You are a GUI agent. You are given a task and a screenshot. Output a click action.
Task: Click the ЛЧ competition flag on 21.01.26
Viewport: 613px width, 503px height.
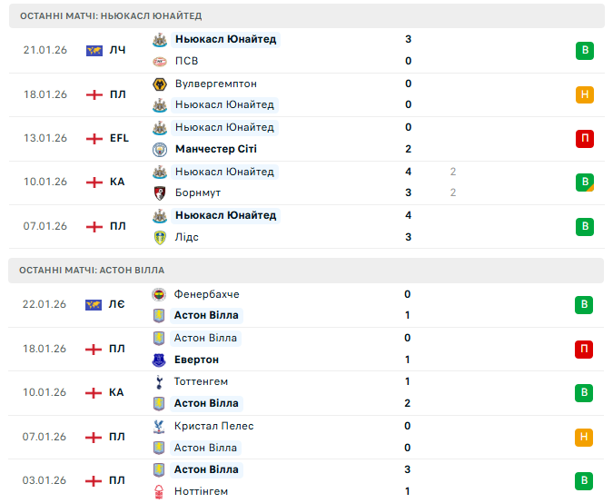pyautogui.click(x=94, y=51)
